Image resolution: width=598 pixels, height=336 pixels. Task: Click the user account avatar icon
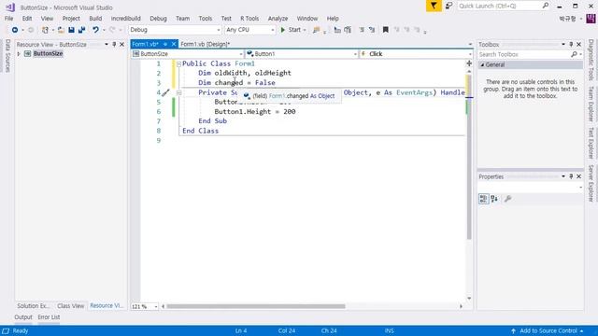pyautogui.click(x=591, y=19)
